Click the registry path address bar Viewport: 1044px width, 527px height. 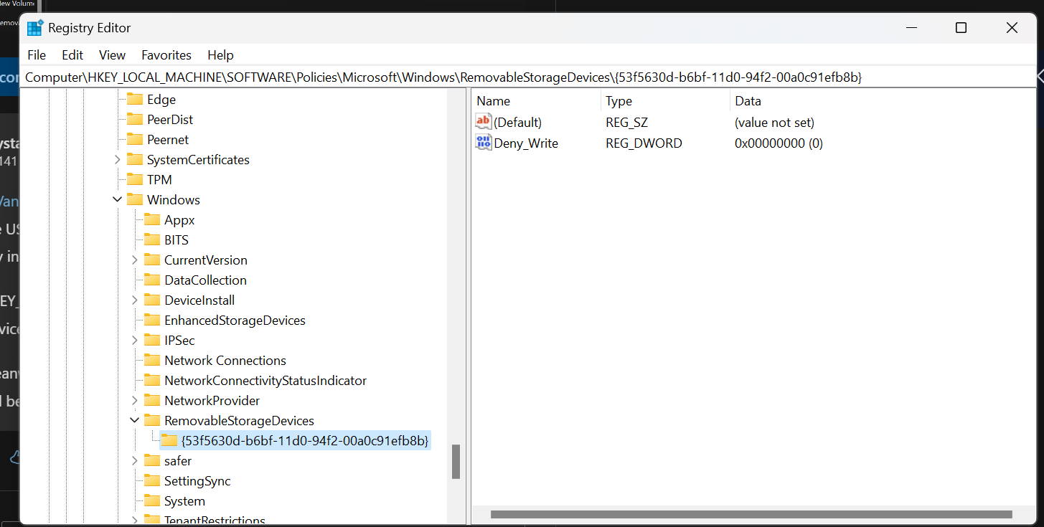(x=527, y=77)
